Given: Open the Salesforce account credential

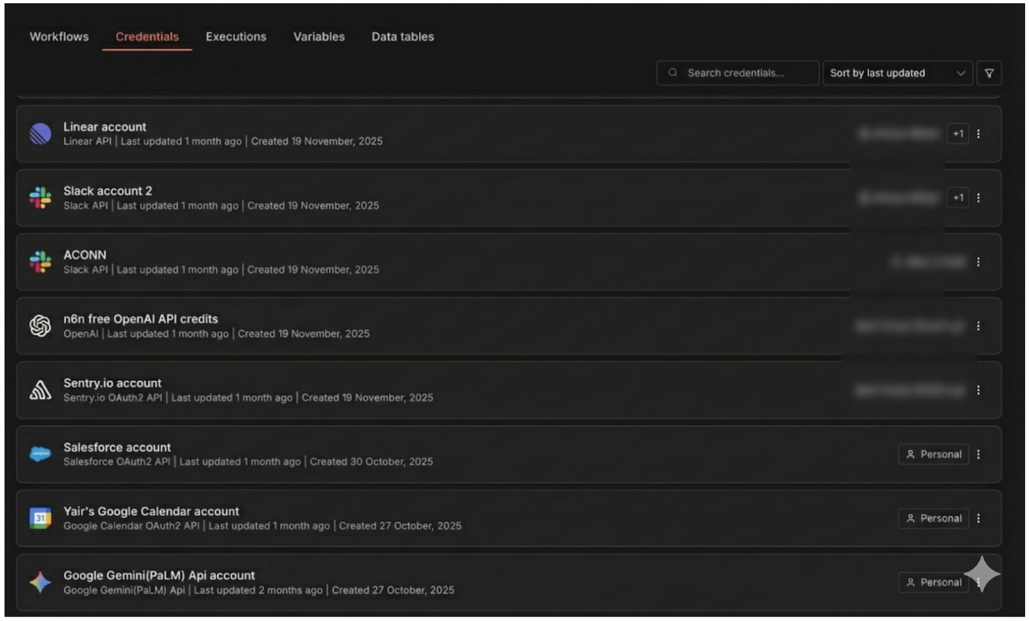Looking at the screenshot, I should click(509, 454).
